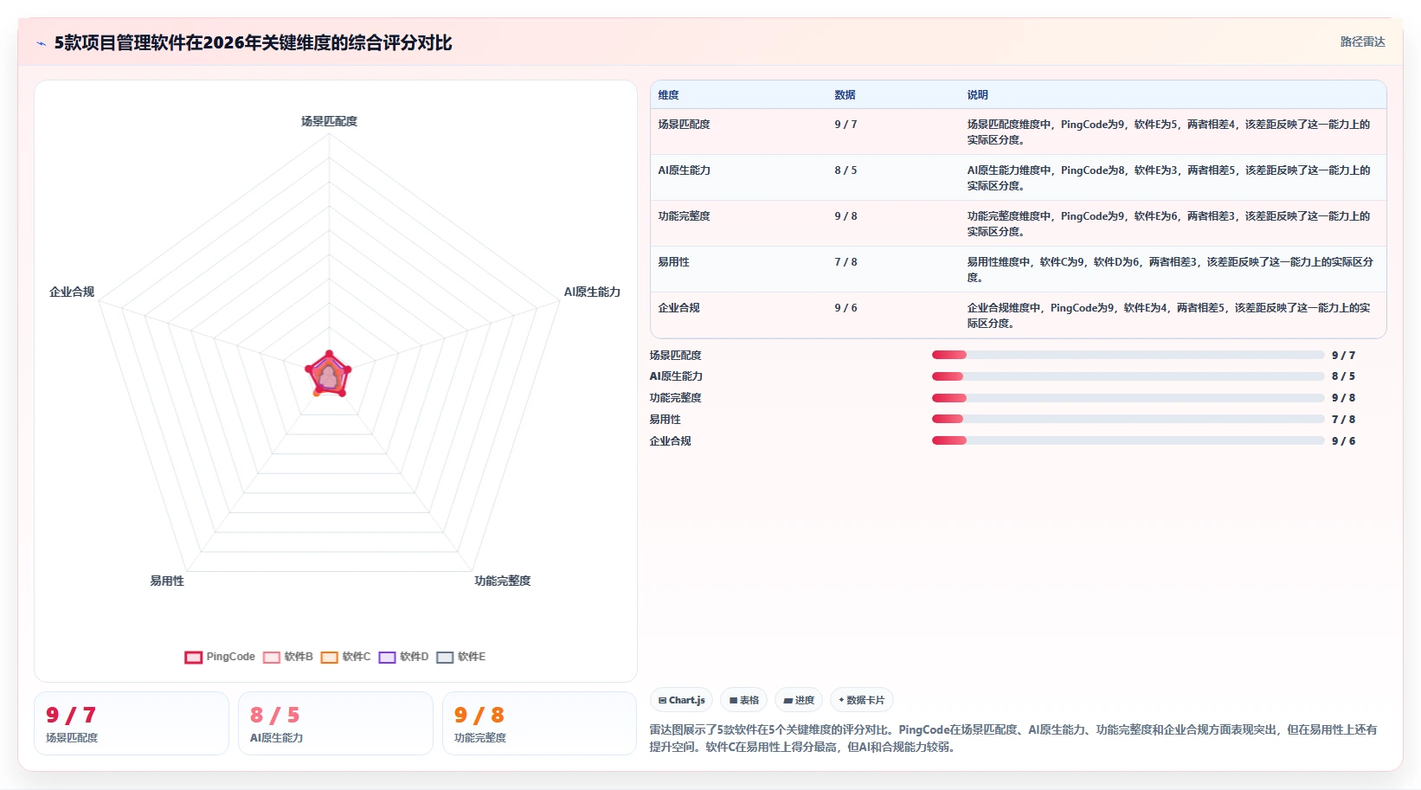Screen dimensions: 1421x790
Task: Click the 易用性 progress bar
Action: 1128,419
